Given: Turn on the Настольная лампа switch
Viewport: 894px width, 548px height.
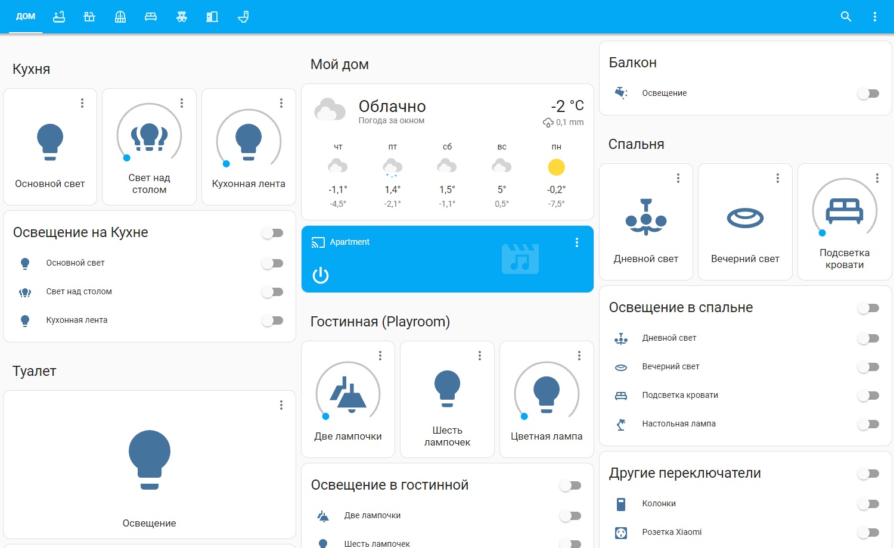Looking at the screenshot, I should pos(868,424).
